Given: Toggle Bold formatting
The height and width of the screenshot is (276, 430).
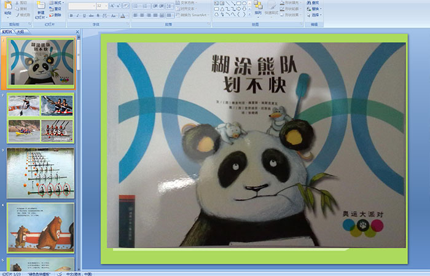Looking at the screenshot, I should click(71, 15).
